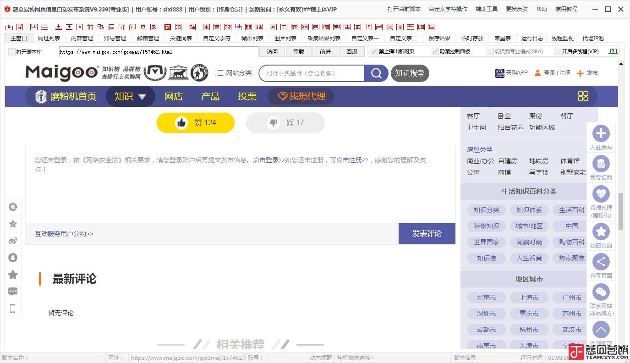Click the 买购APP icon
The width and height of the screenshot is (630, 363).
[500, 73]
